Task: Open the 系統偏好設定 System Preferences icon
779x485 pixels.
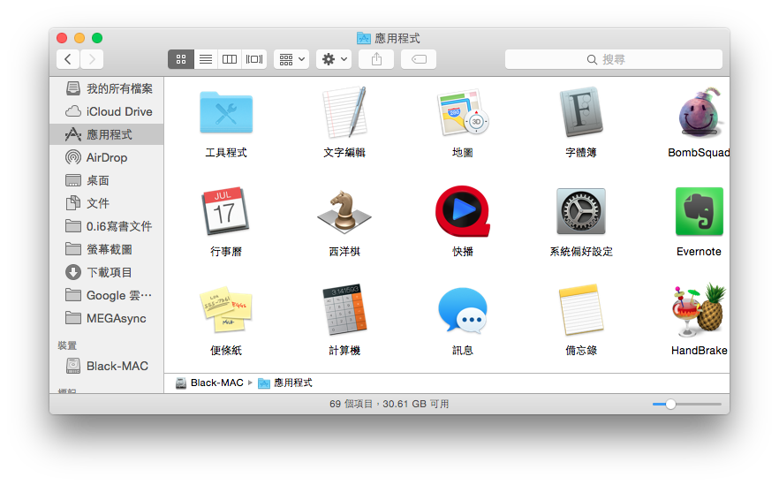Action: (581, 211)
